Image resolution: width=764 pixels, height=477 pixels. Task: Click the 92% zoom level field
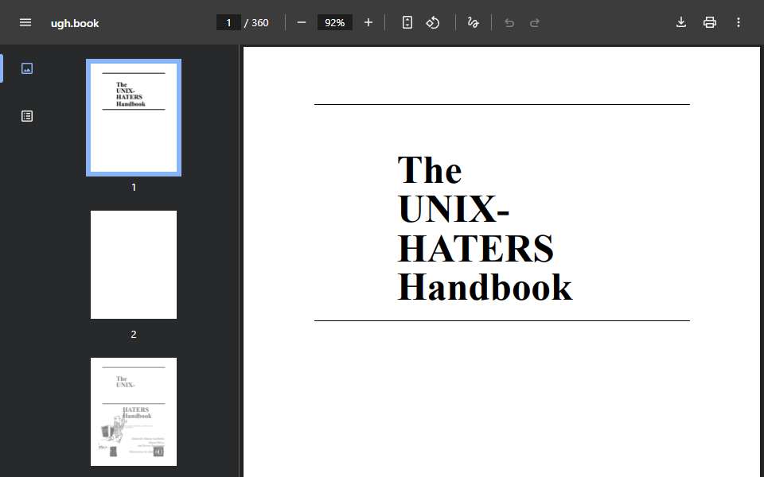[335, 23]
